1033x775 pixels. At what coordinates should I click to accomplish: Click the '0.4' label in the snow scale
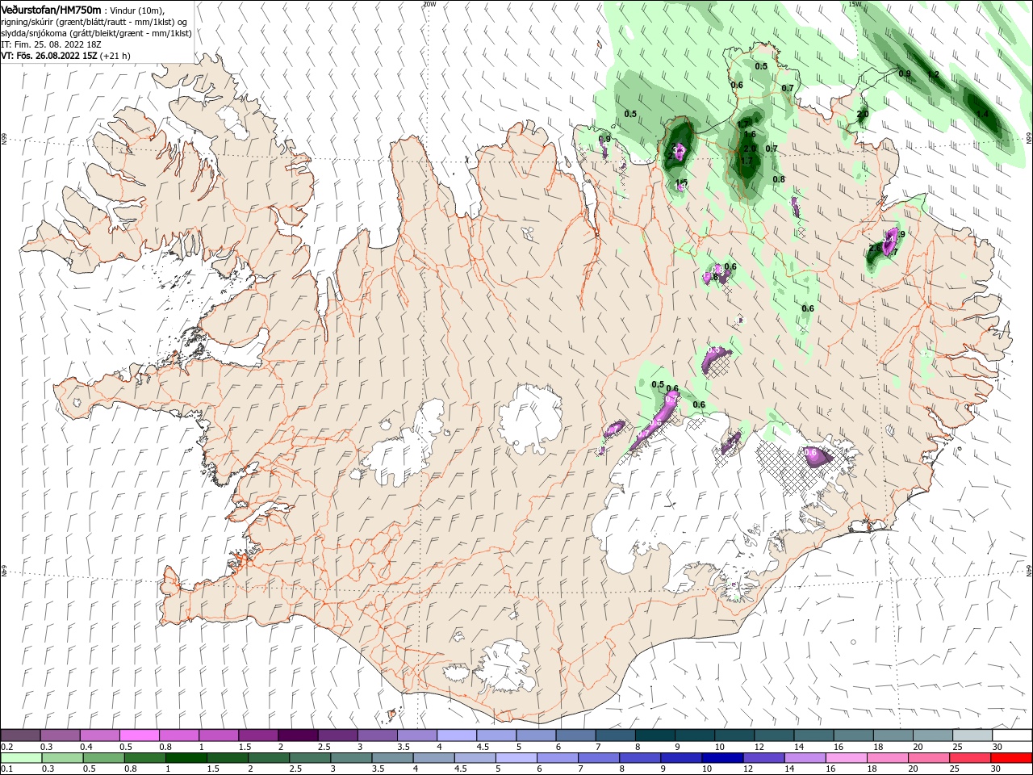[x=86, y=747]
